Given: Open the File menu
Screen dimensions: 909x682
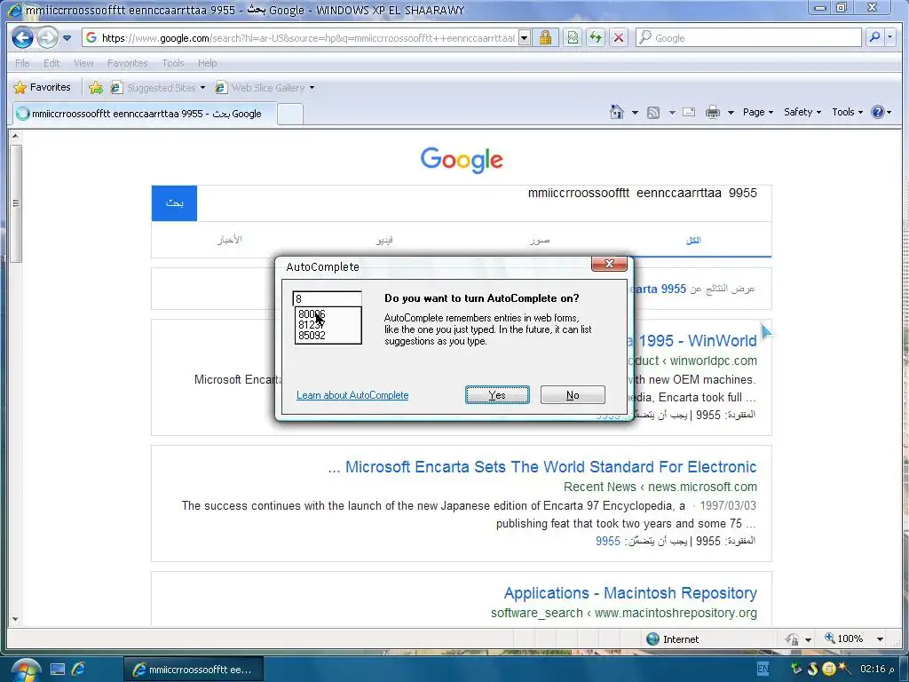Looking at the screenshot, I should point(22,63).
